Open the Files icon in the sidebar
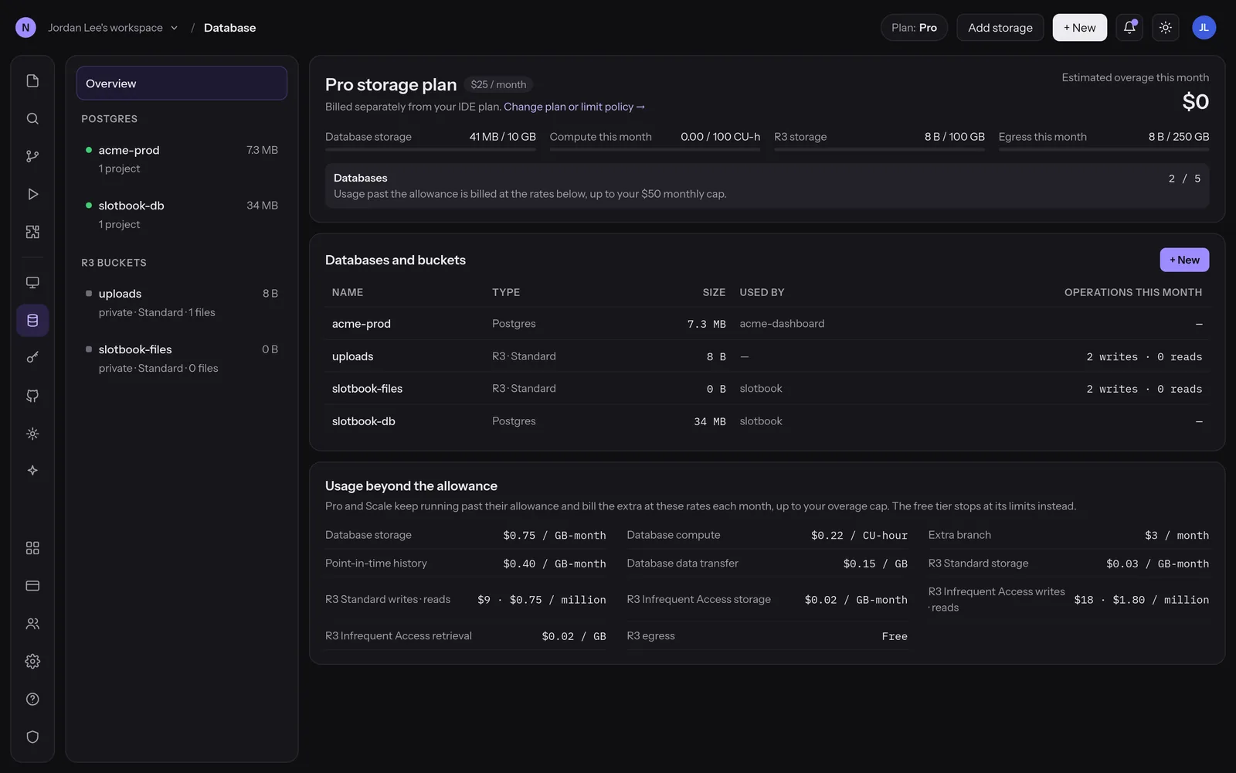Screen dimensions: 1236x773 [x=32, y=81]
